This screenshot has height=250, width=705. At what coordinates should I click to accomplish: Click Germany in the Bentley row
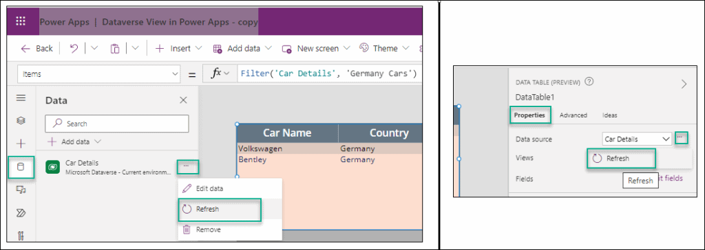pyautogui.click(x=357, y=159)
